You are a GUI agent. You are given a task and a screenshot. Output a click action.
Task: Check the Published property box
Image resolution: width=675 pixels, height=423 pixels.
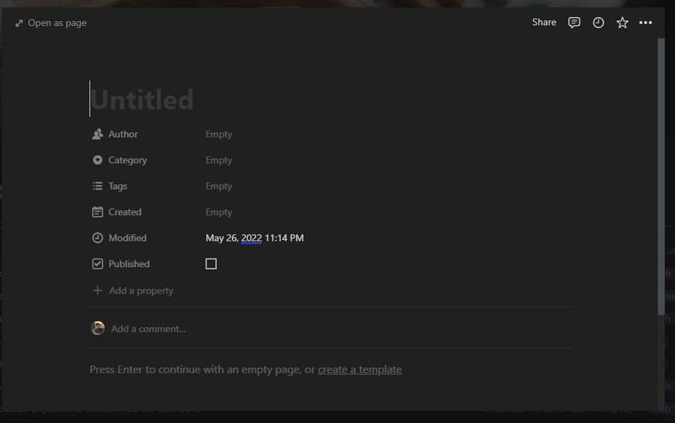(x=211, y=264)
